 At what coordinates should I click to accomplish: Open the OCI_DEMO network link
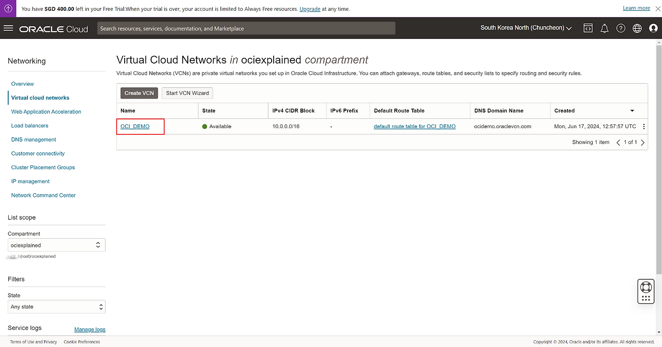pyautogui.click(x=135, y=127)
